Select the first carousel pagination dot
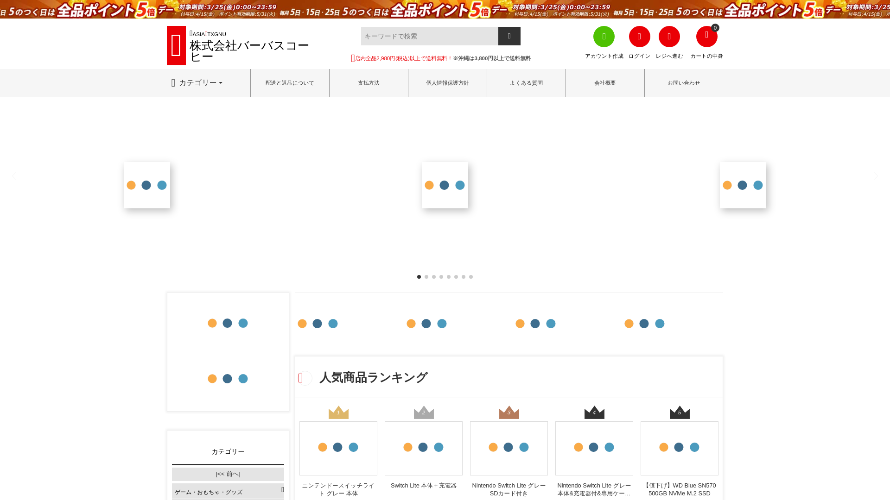The width and height of the screenshot is (890, 500). pos(419,277)
